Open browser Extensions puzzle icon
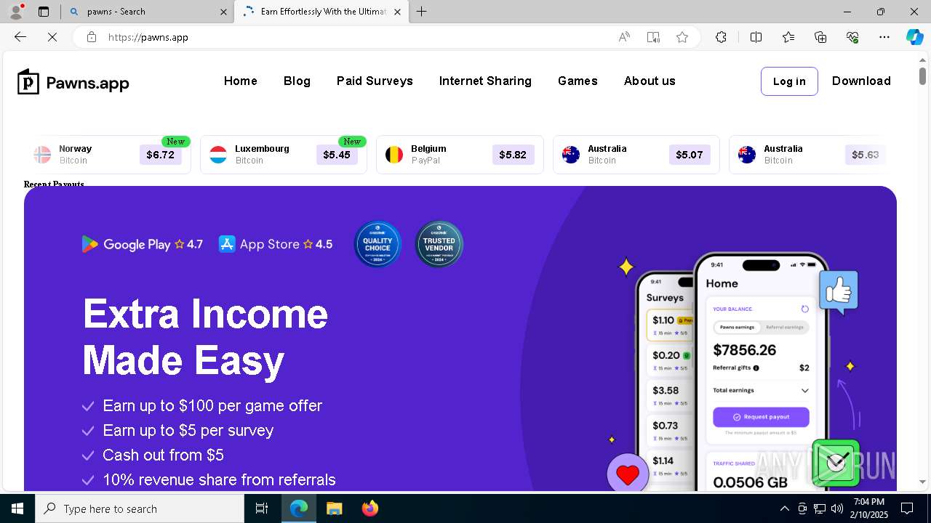The image size is (931, 523). point(721,37)
